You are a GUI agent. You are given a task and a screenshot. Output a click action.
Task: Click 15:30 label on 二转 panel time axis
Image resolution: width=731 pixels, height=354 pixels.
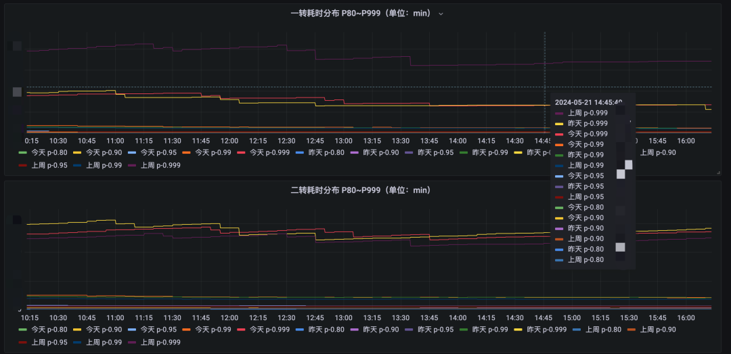point(629,317)
